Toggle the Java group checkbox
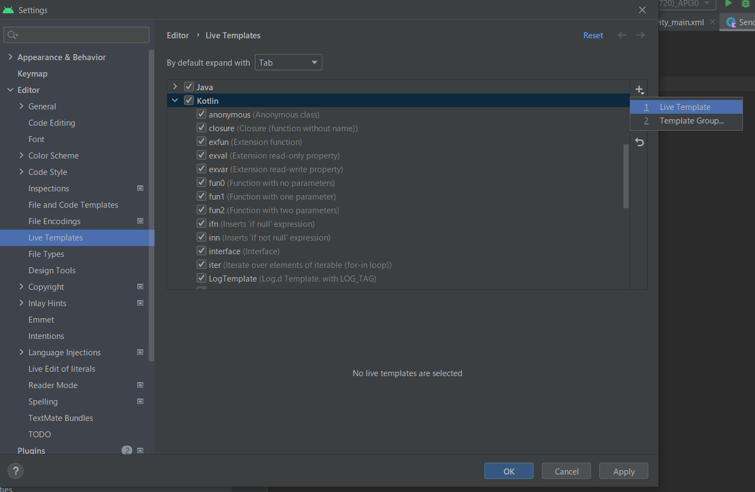 tap(189, 86)
